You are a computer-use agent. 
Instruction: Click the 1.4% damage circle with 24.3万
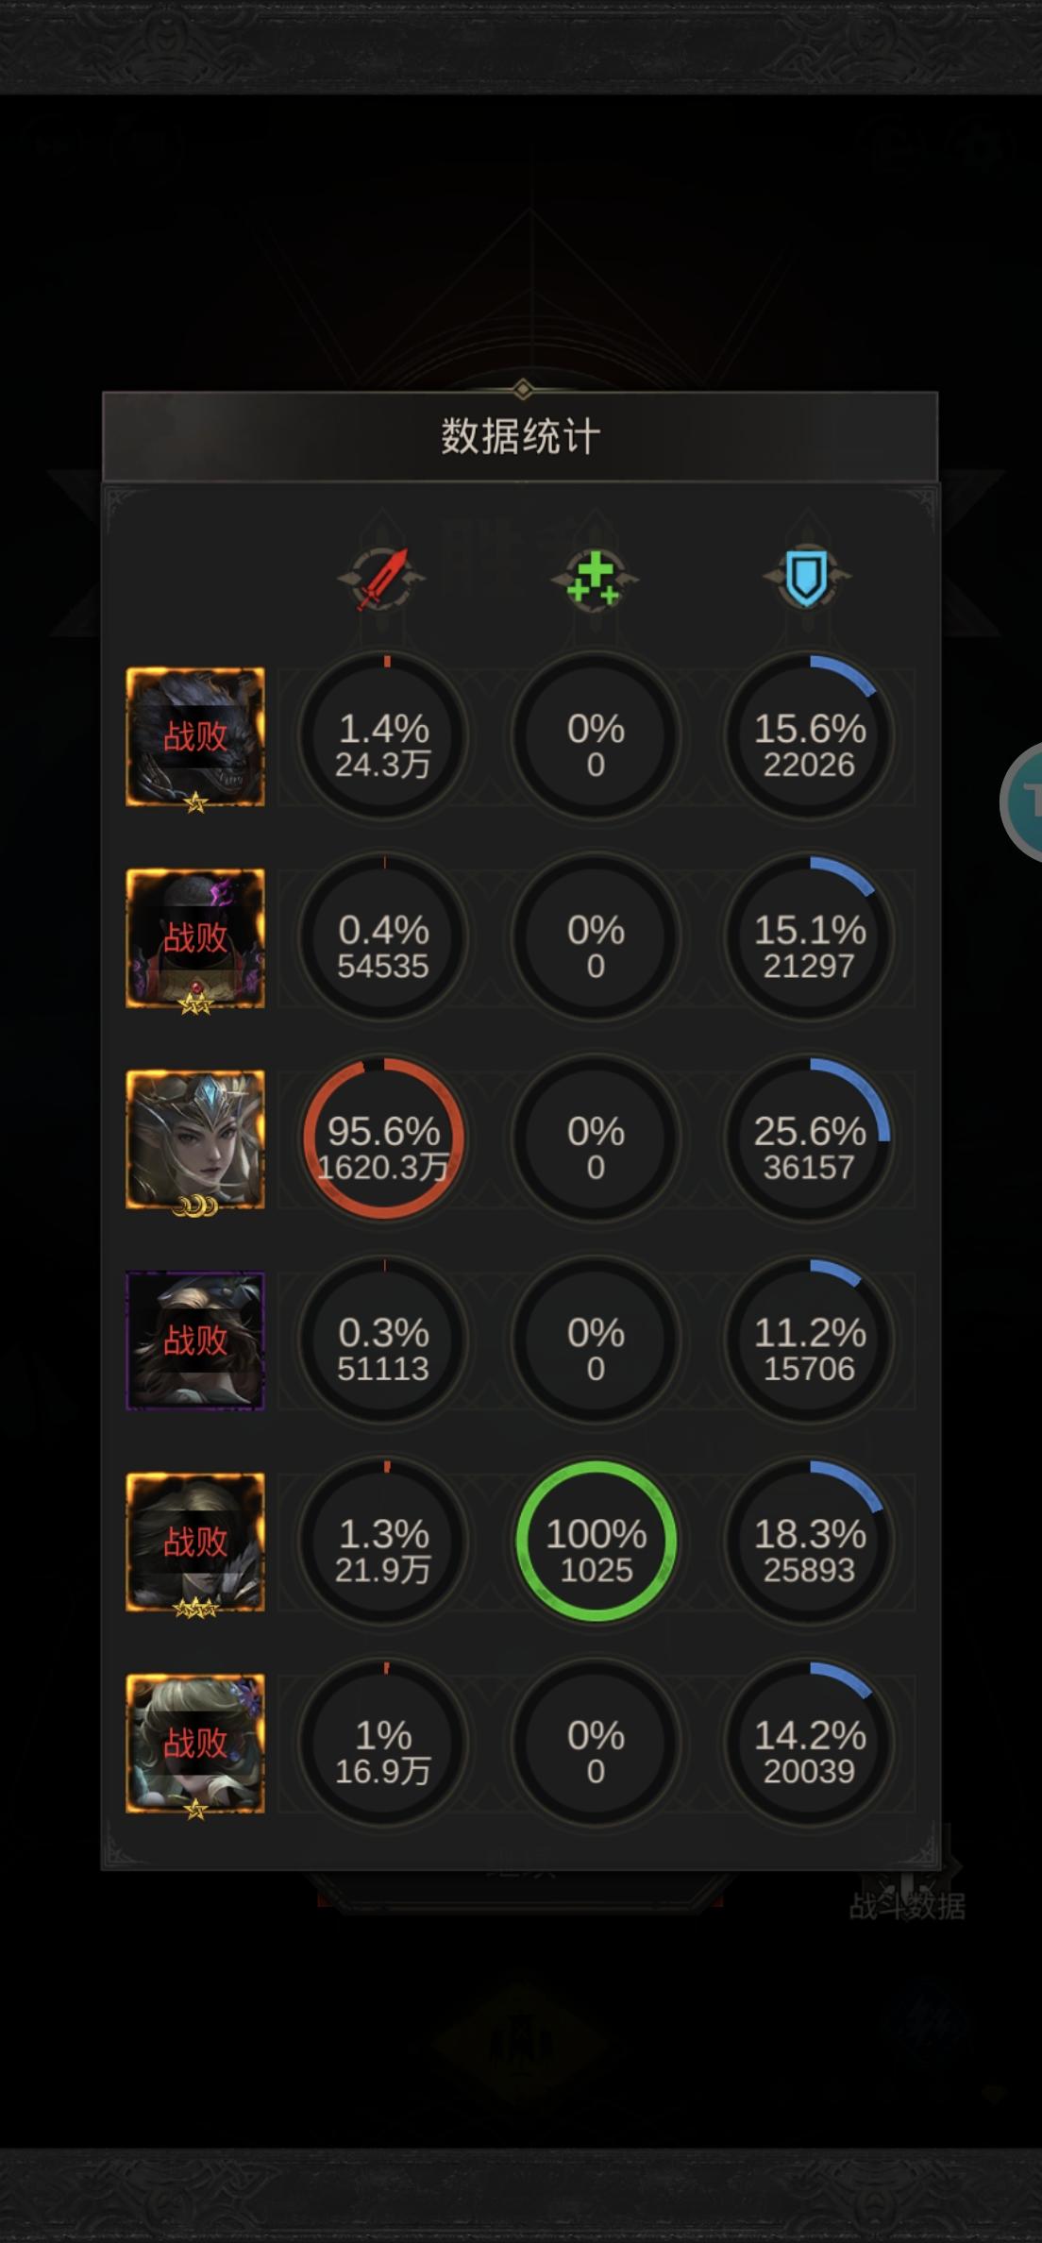tap(383, 736)
